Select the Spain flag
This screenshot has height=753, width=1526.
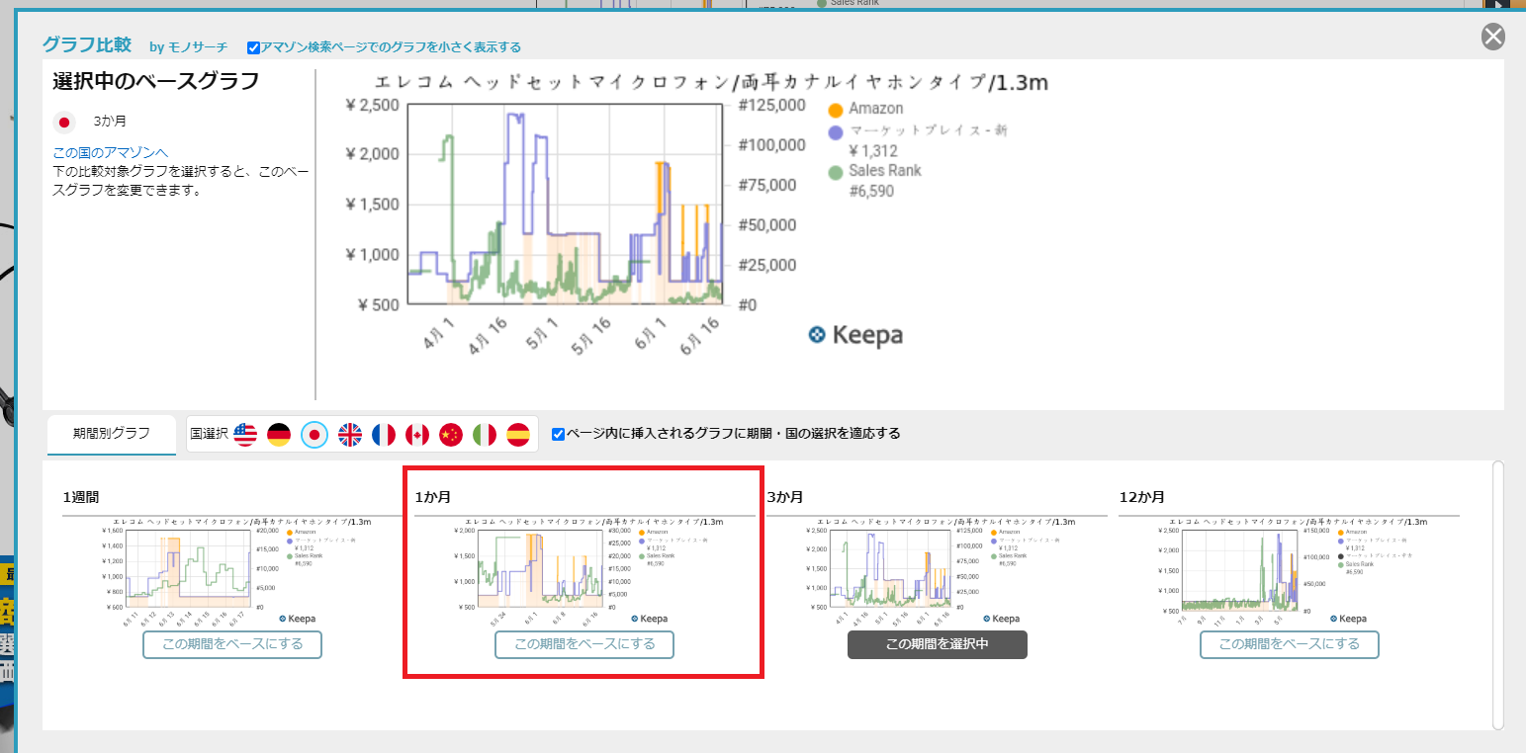[518, 434]
